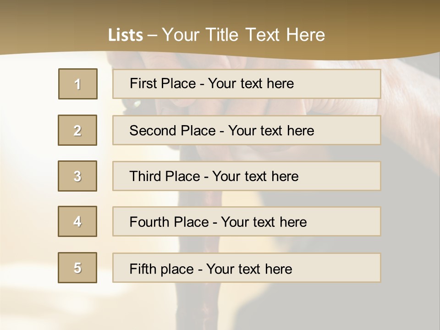Image resolution: width=440 pixels, height=330 pixels.
Task: Click the Second Place text bar
Action: click(x=247, y=130)
